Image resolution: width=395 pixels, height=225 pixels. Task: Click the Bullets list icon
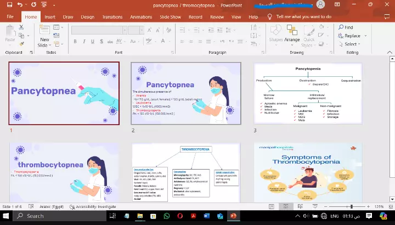click(182, 30)
